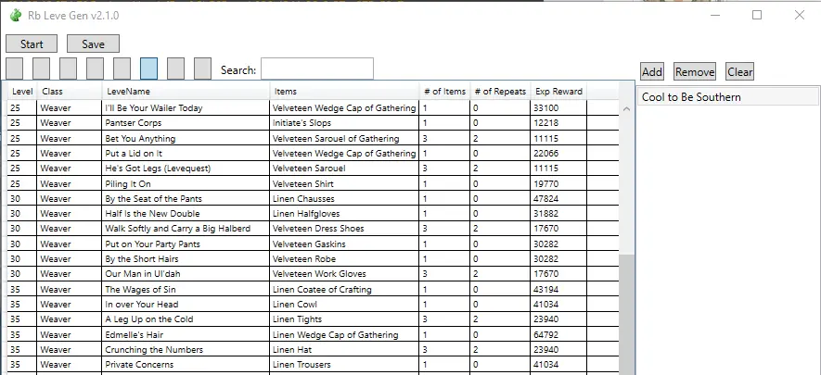Viewport: 821px width, 375px height.
Task: Toggle the blank filter box beside Search label
Action: click(x=202, y=69)
